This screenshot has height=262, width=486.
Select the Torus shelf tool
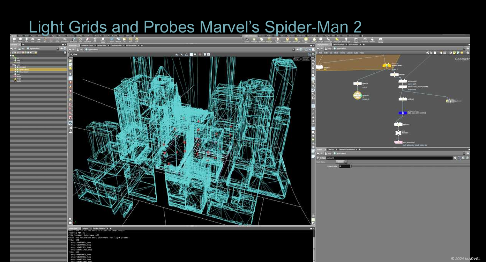point(33,39)
